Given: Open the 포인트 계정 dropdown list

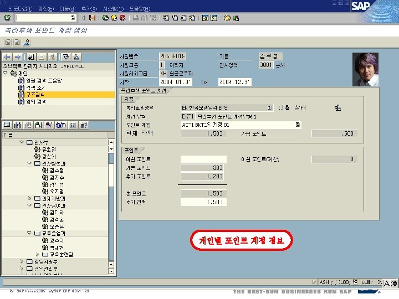Looking at the screenshot, I should pyautogui.click(x=298, y=125).
